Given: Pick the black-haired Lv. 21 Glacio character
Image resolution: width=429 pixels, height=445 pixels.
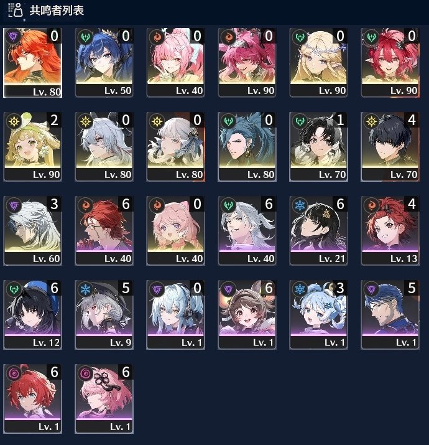Looking at the screenshot, I should tap(318, 231).
